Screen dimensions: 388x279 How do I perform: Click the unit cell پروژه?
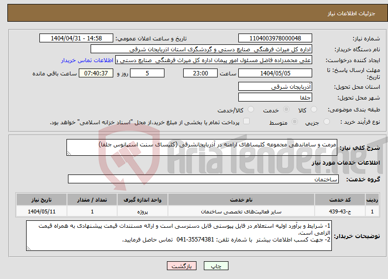[x=142, y=211]
